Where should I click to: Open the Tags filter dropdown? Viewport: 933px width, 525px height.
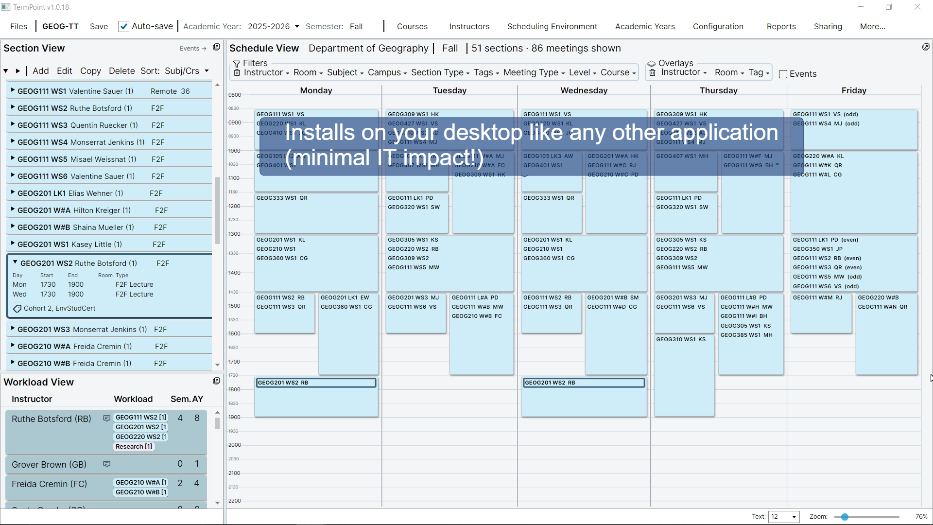click(x=486, y=73)
